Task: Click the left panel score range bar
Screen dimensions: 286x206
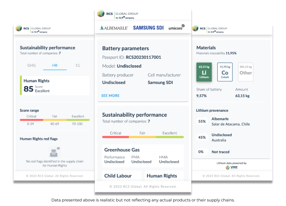Action: click(x=55, y=120)
